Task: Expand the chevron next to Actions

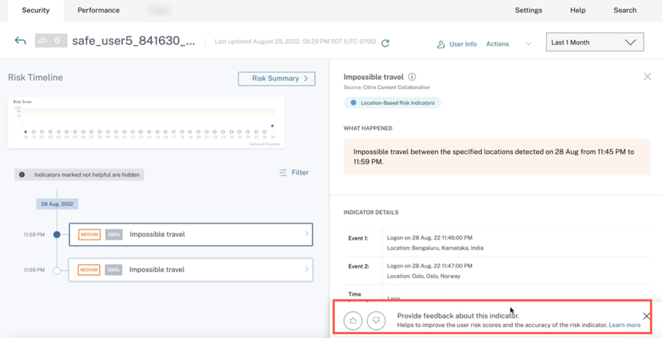Action: coord(528,44)
